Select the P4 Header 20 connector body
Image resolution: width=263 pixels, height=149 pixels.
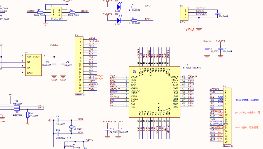[x=227, y=116]
